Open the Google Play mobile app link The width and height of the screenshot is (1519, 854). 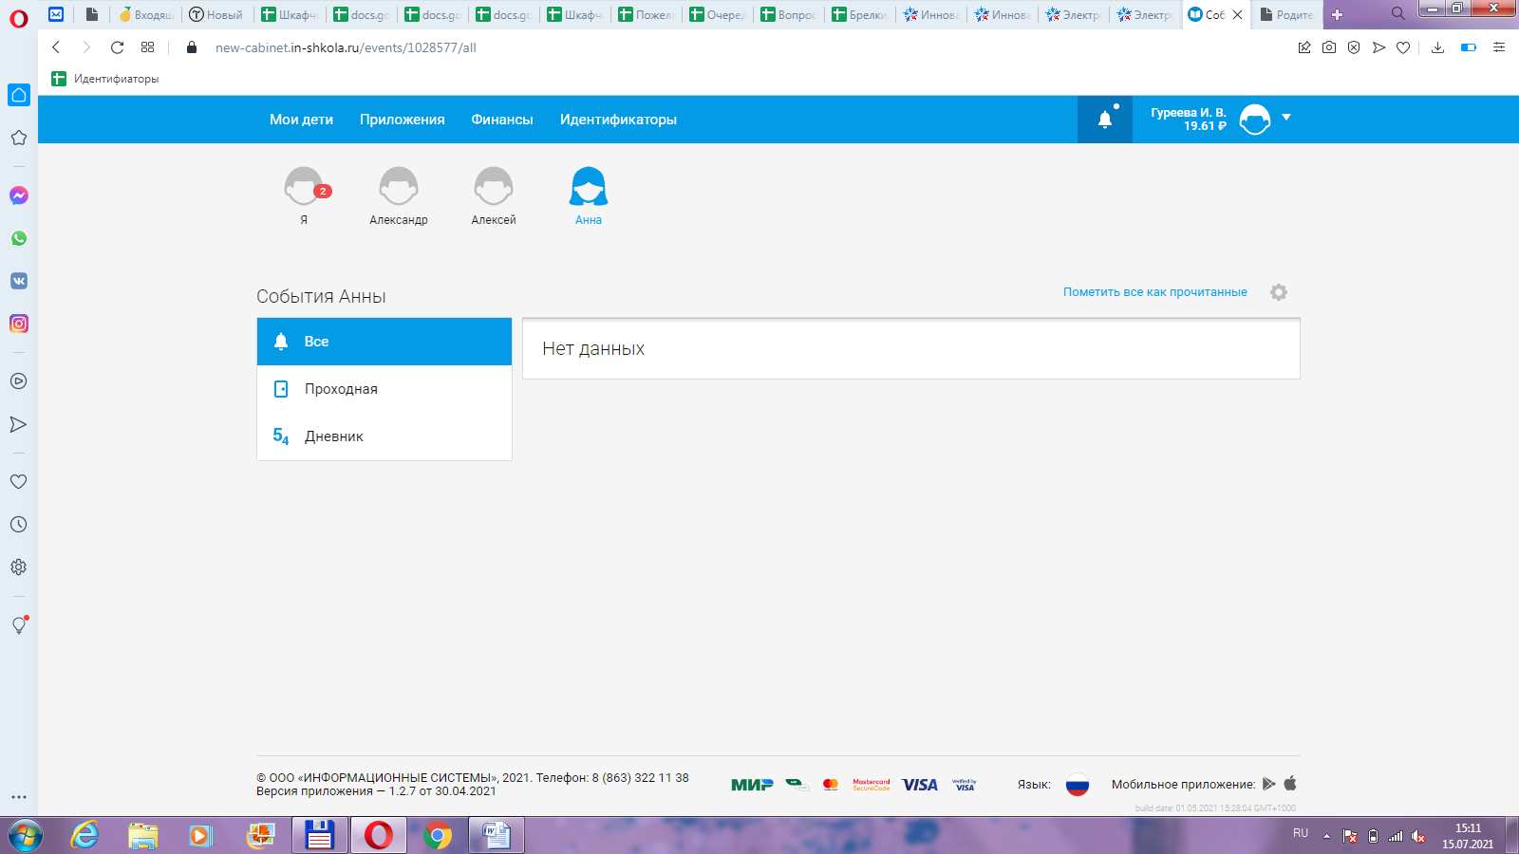pos(1268,784)
